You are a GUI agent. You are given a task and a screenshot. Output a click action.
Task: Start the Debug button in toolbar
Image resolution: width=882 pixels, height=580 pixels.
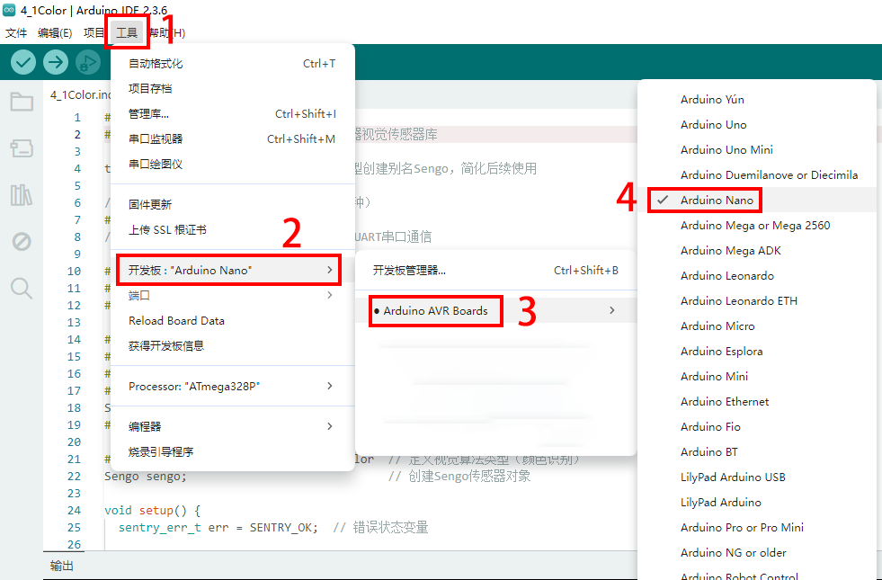pos(88,62)
